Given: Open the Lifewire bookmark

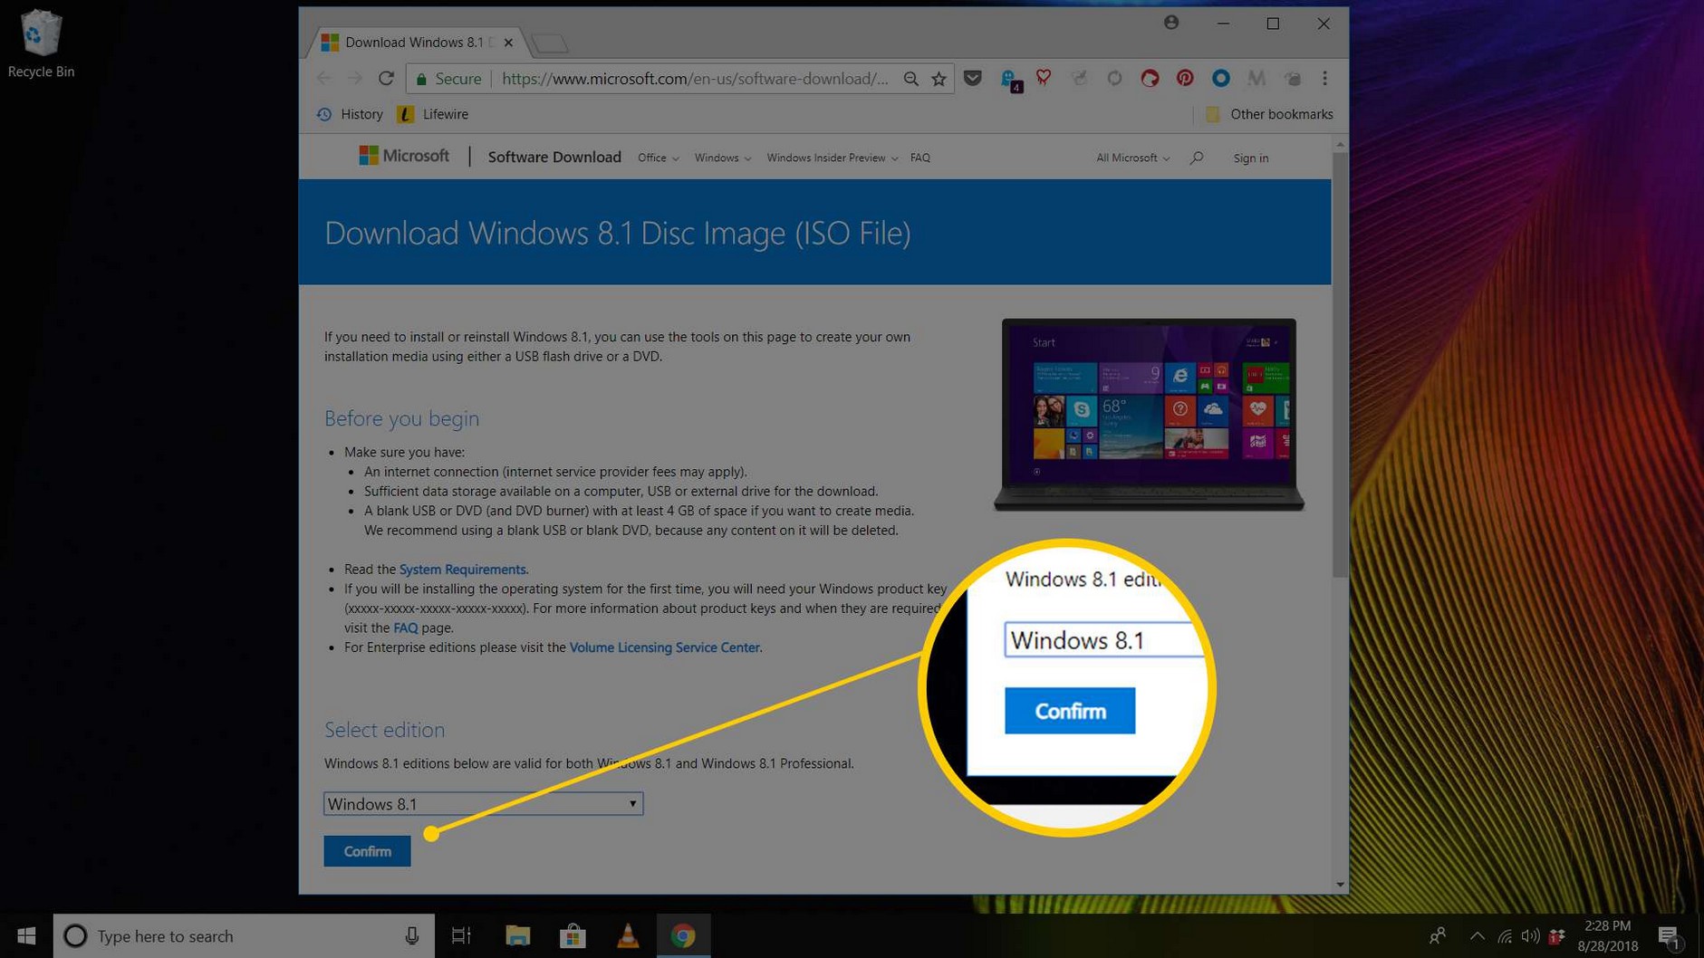Looking at the screenshot, I should click(x=434, y=114).
